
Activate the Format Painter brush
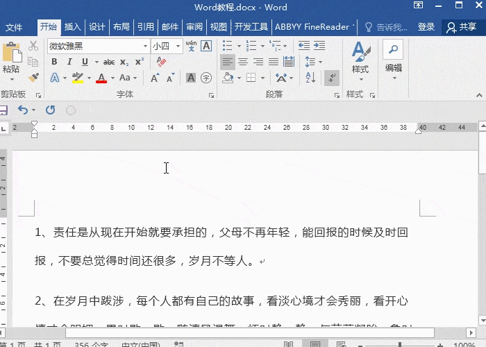coord(33,78)
